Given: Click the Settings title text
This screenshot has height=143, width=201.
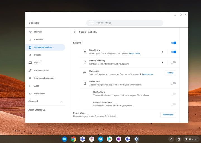Looking at the screenshot, I should point(34,23).
